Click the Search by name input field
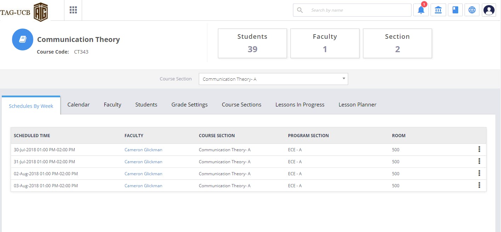The width and height of the screenshot is (501, 232). 352,10
